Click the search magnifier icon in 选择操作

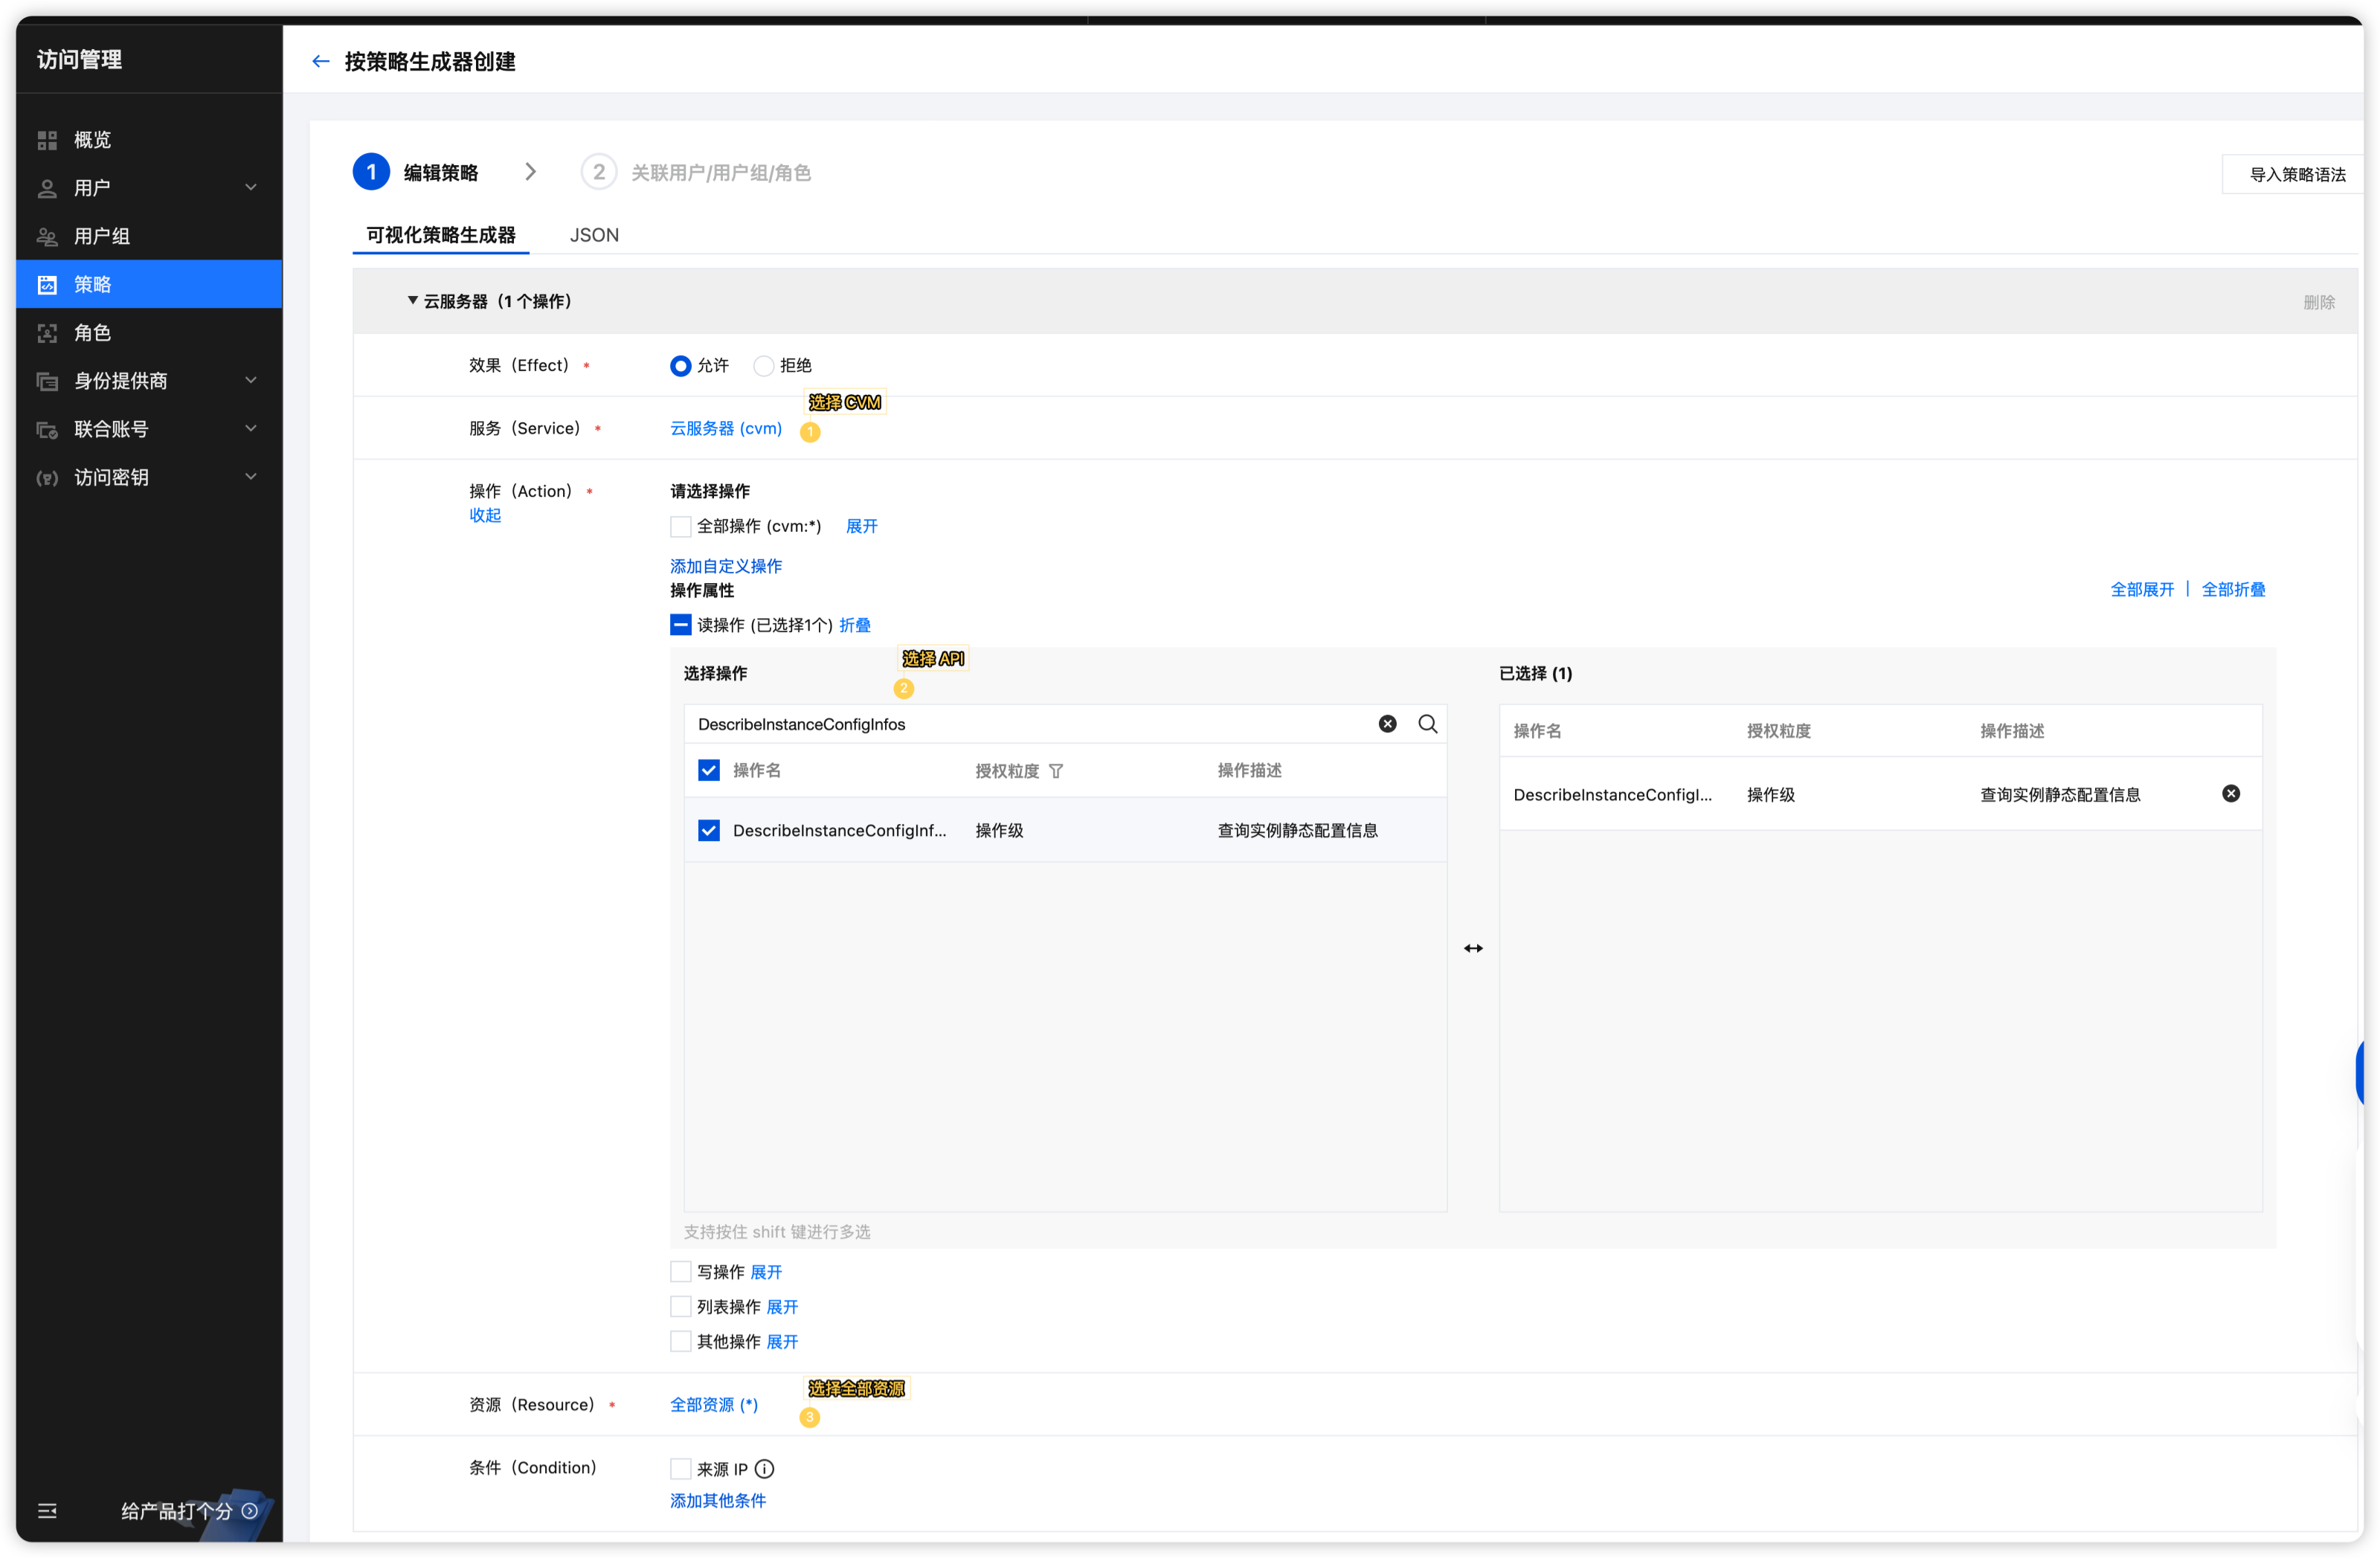(x=1427, y=724)
